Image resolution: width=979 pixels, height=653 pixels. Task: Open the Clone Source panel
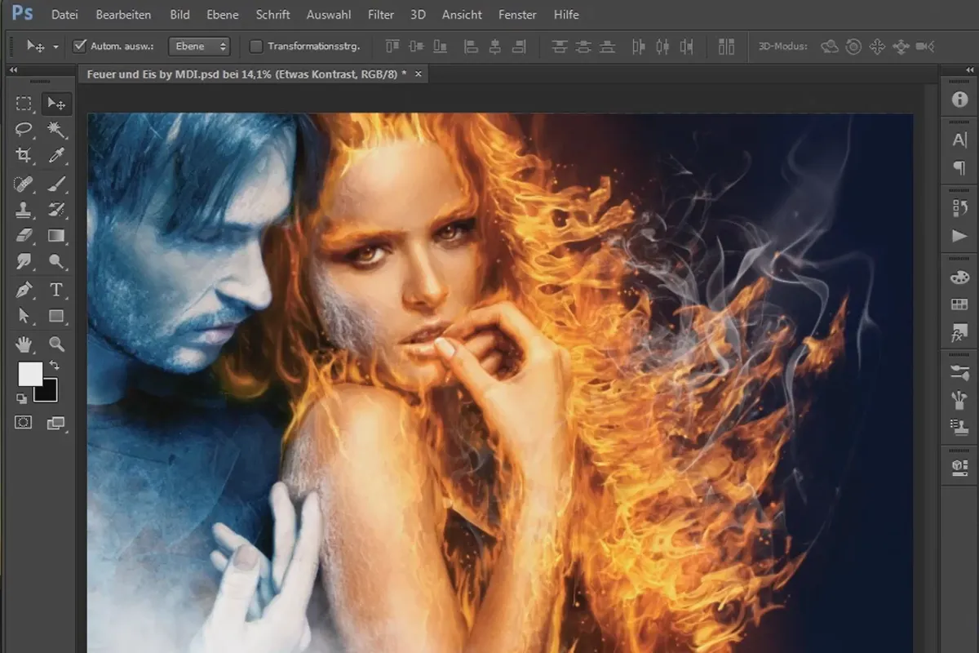click(x=959, y=427)
